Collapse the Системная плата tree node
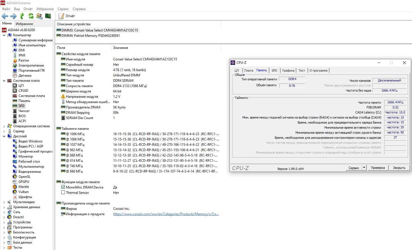Viewport: 412px width, 250px height. 4,81
